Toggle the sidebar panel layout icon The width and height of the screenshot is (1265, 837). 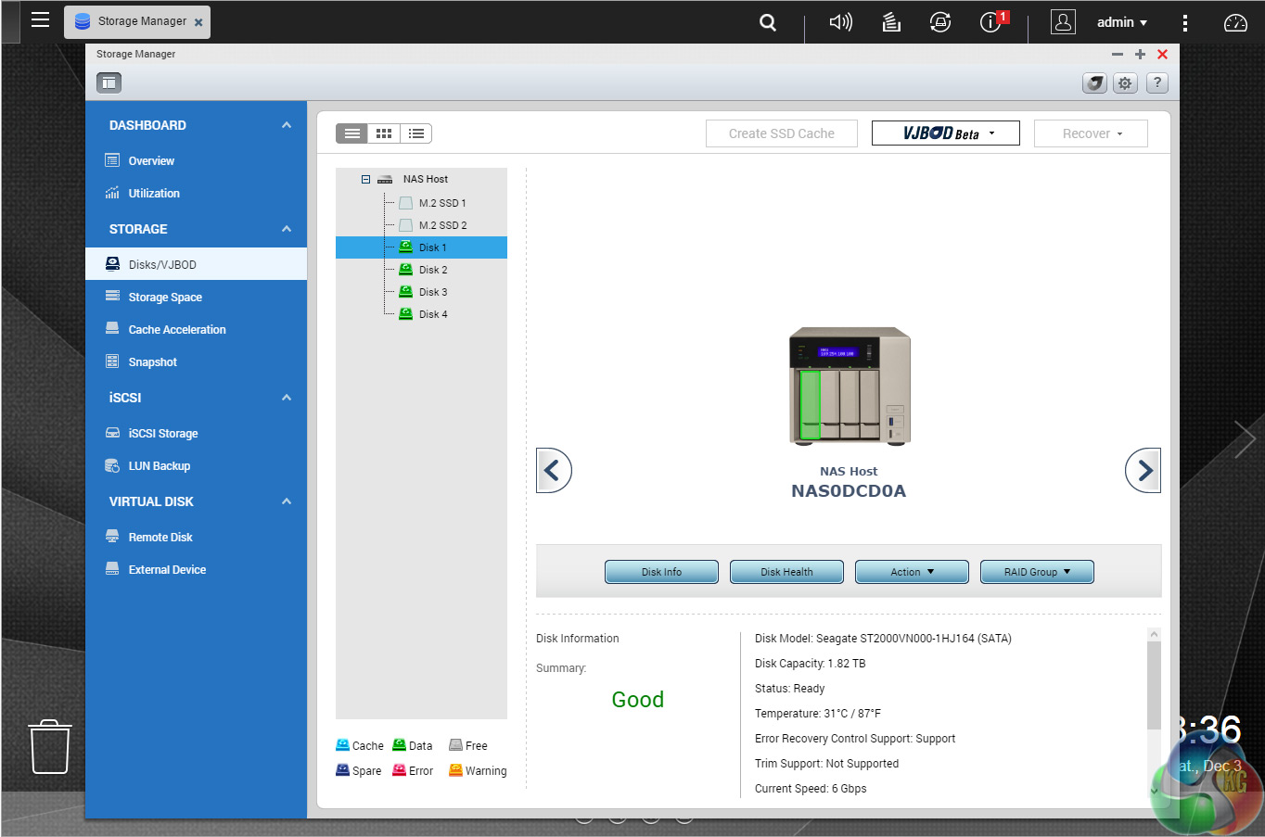[109, 83]
